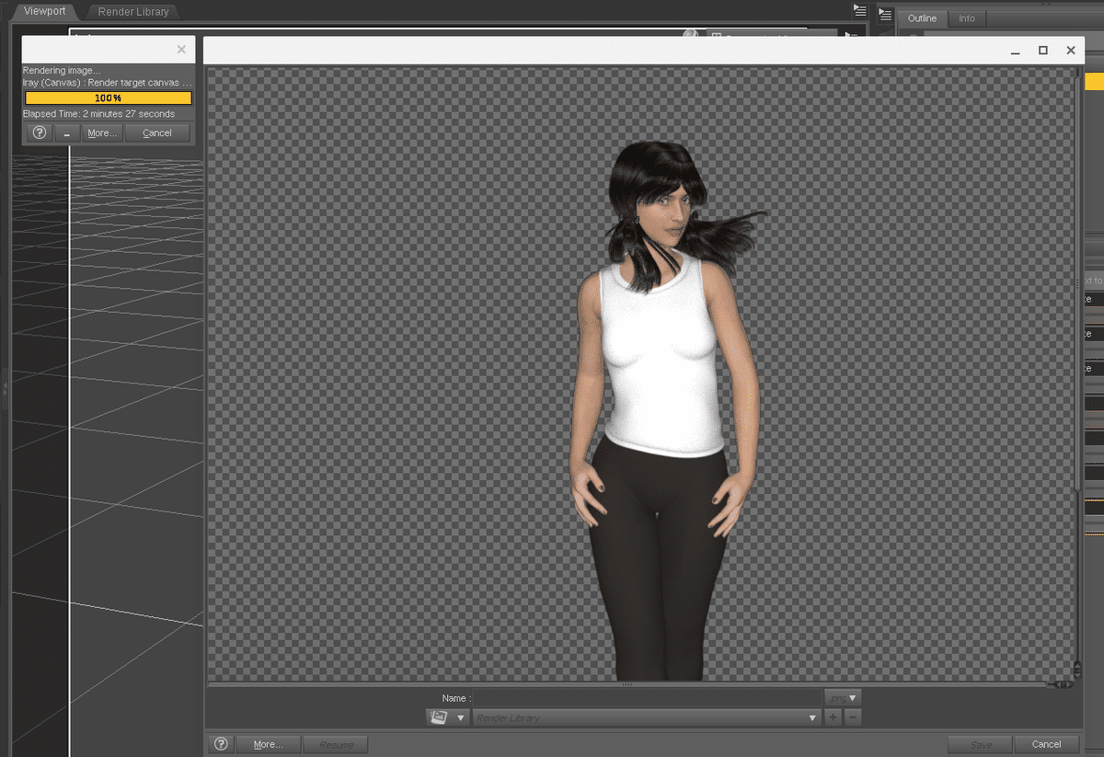Click the plus icon next to Render Library dropdown
1104x757 pixels.
tap(833, 717)
